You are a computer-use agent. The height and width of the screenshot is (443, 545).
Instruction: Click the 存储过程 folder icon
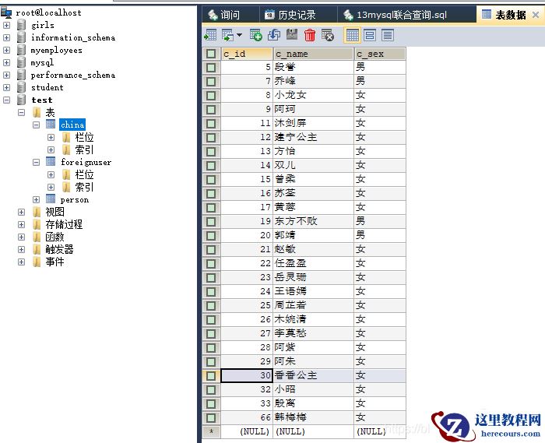[x=37, y=224]
